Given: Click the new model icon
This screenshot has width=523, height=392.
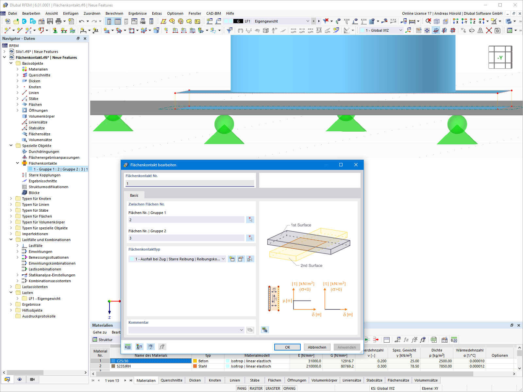Looking at the screenshot, I should pyautogui.click(x=8, y=21).
